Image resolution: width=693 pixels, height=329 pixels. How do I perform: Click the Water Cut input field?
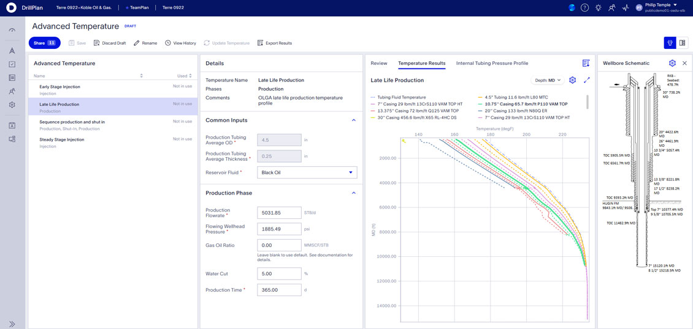tap(279, 273)
